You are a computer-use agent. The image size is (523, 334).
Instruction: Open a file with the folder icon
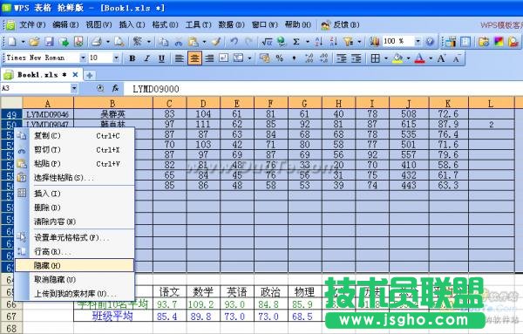(34, 41)
